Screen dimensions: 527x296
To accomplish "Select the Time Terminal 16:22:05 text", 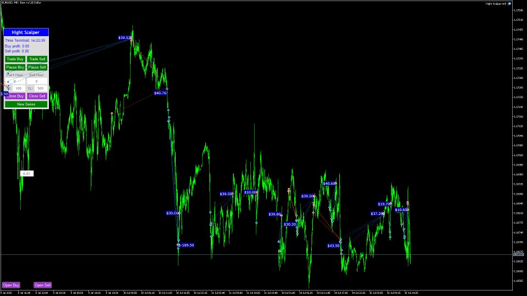I will pyautogui.click(x=25, y=40).
